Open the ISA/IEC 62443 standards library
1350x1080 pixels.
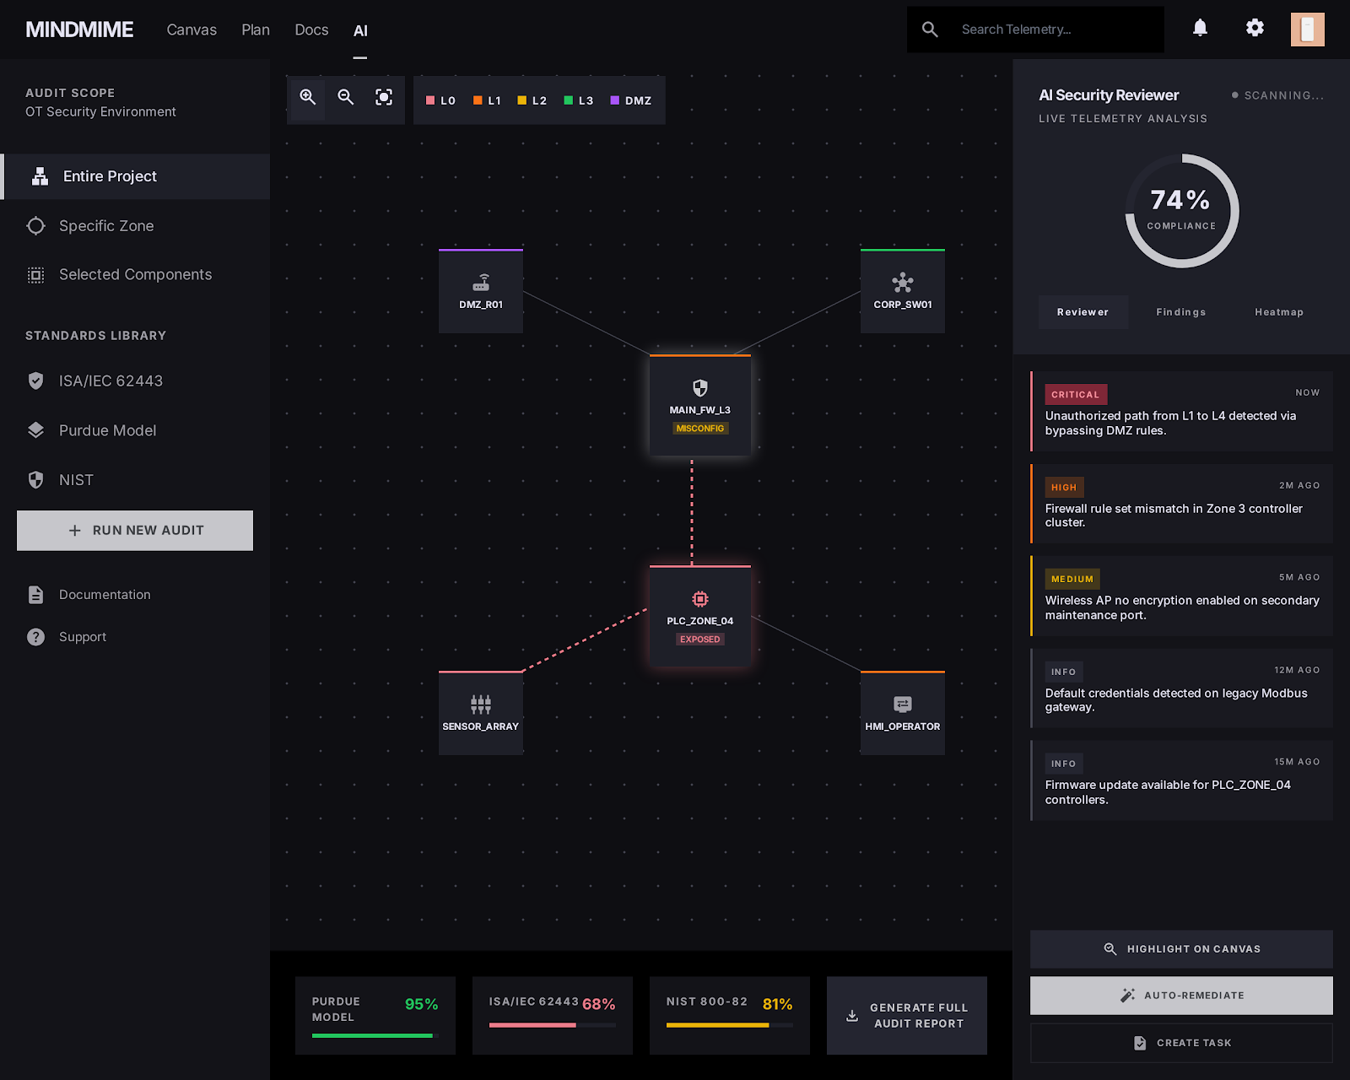[110, 381]
